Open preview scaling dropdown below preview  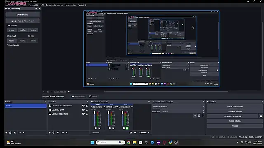69,92
